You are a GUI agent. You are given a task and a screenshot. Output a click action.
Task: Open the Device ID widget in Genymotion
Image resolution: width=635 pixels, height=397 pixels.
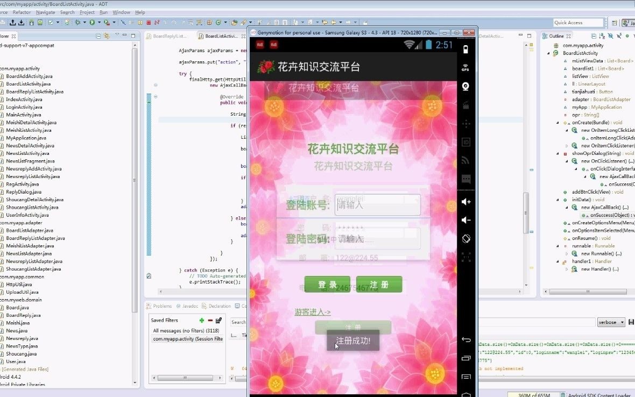[465, 143]
